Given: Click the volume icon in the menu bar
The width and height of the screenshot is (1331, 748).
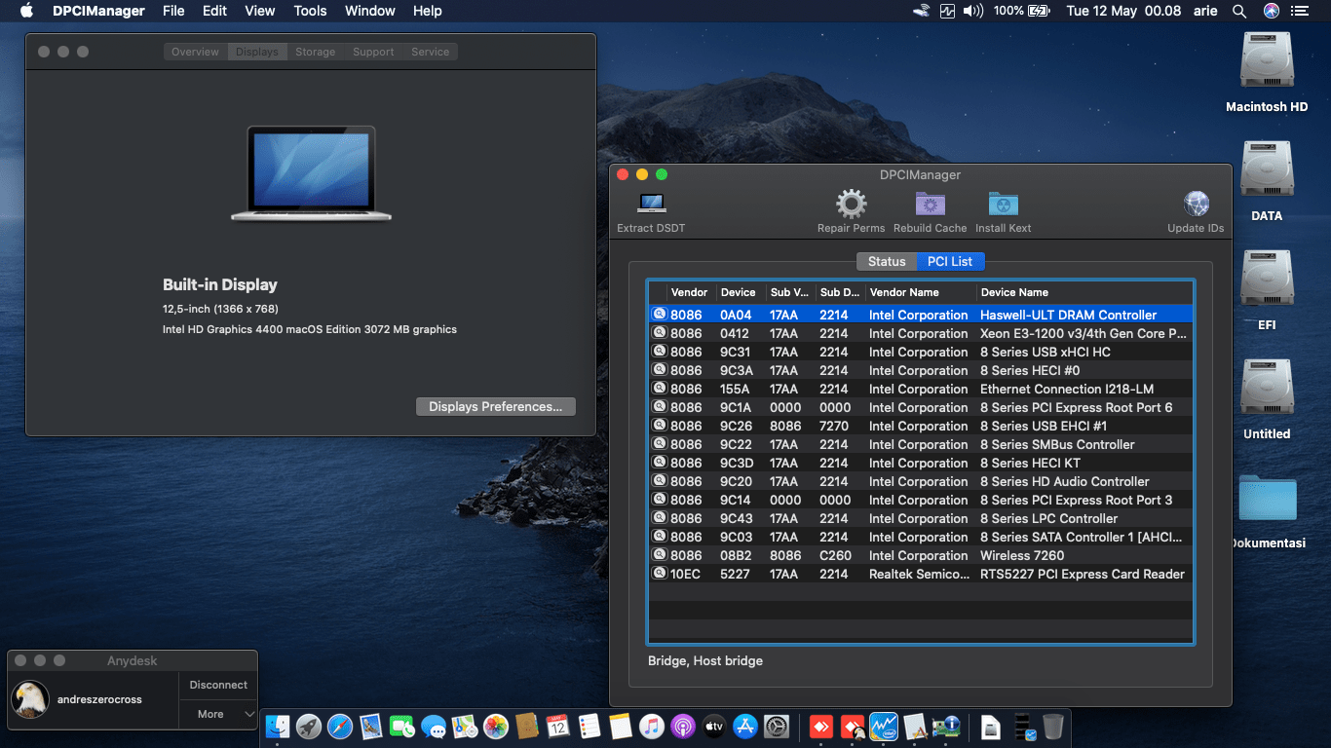Looking at the screenshot, I should [973, 11].
